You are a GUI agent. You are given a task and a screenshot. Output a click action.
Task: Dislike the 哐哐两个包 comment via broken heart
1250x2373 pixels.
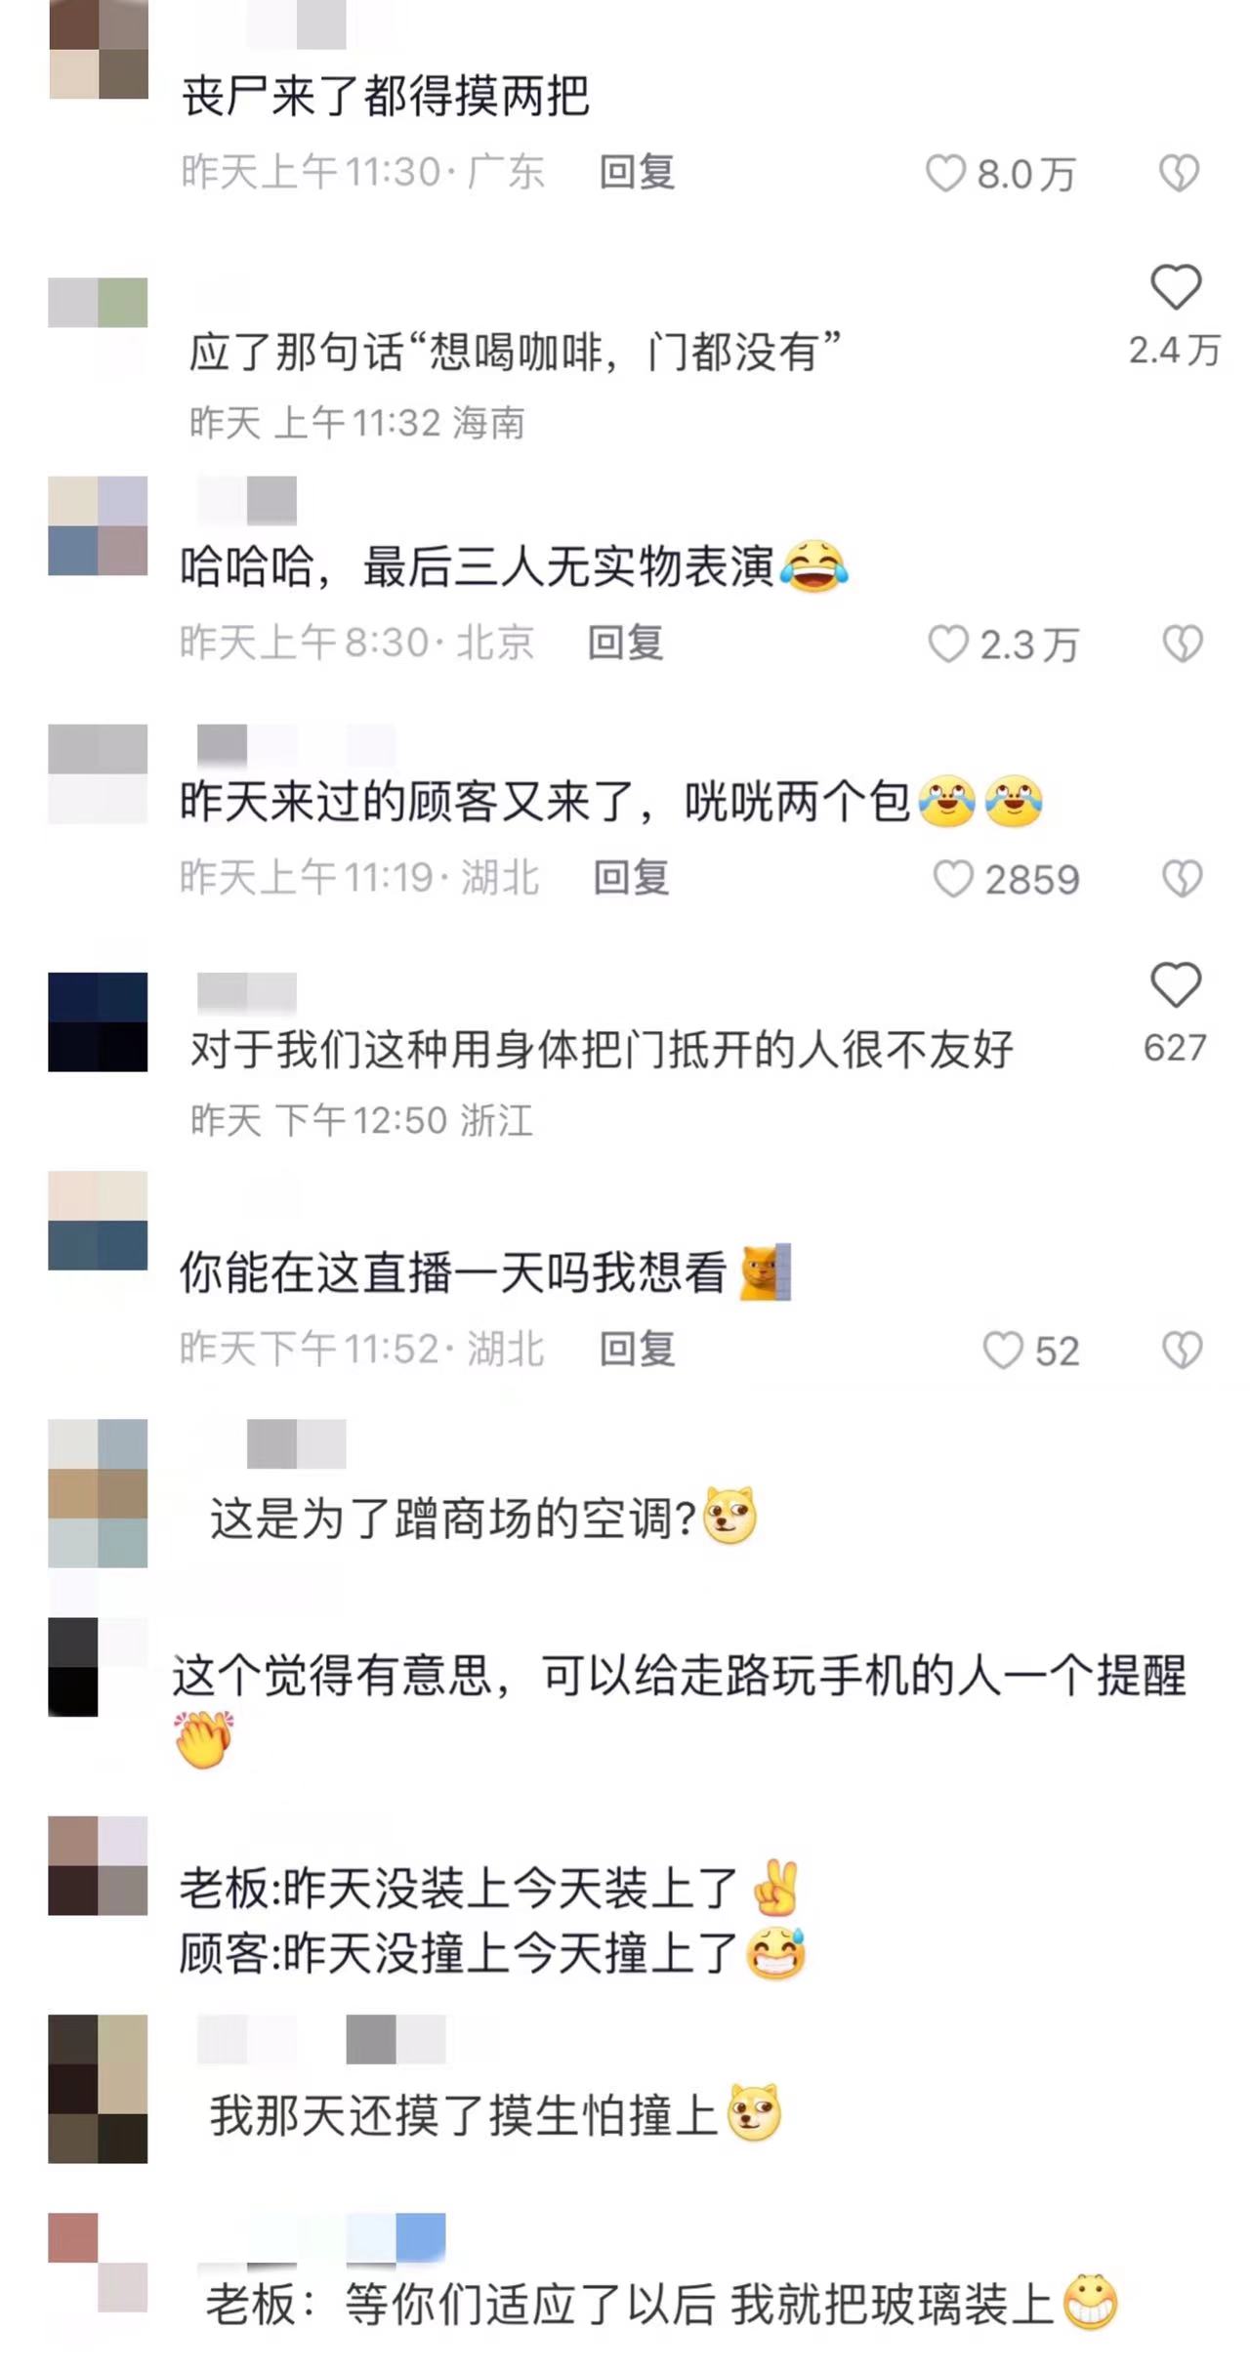1183,879
